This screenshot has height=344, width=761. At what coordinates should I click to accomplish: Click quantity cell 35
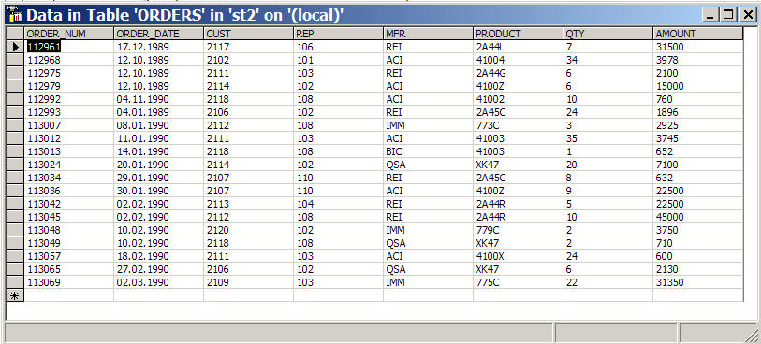(x=607, y=138)
